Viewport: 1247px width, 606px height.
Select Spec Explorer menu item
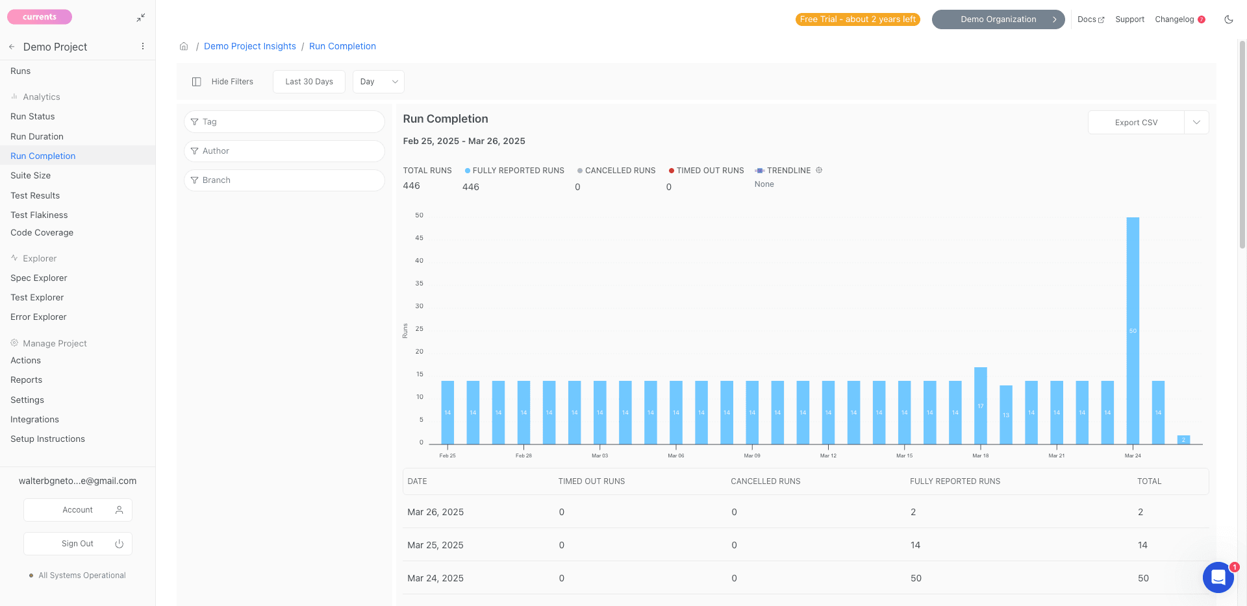click(x=39, y=278)
